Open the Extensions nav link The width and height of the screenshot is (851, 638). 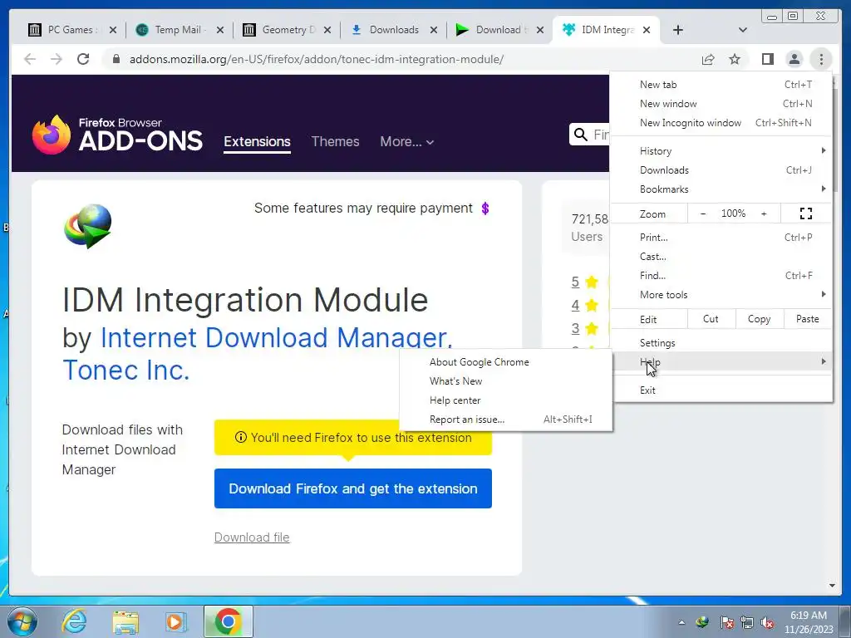258,141
